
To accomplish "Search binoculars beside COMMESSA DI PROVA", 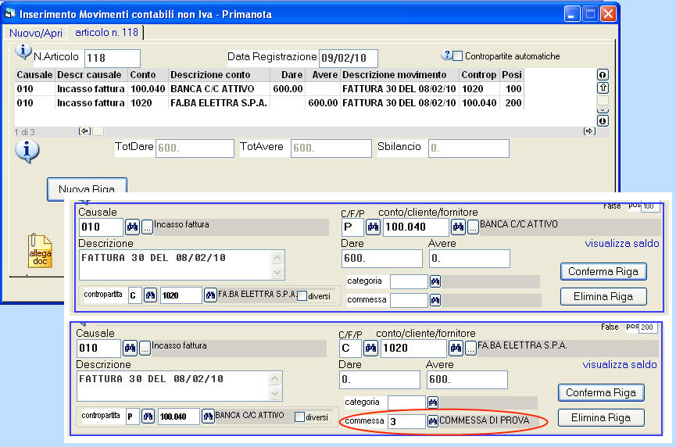I will tap(433, 421).
